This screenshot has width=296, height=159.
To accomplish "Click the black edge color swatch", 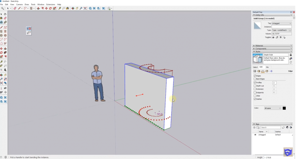I will point(284,108).
